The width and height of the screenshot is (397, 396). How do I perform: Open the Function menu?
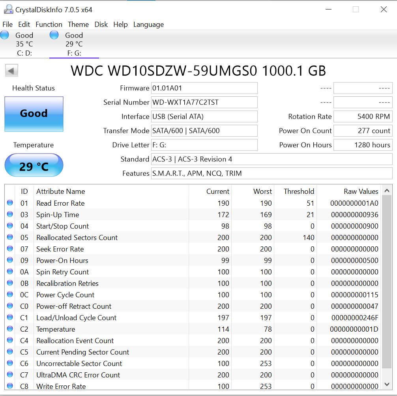point(49,24)
